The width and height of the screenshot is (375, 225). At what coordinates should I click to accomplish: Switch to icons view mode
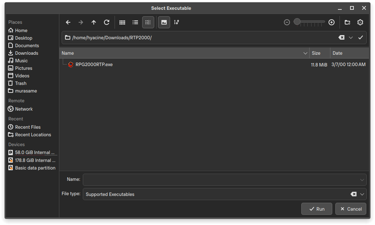122,22
